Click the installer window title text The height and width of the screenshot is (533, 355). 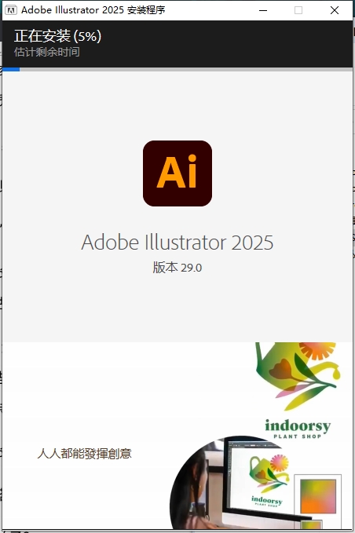(x=93, y=10)
